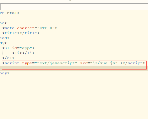148x119 pixels.
Task: Click the closing /ul tag
Action: 8,58
